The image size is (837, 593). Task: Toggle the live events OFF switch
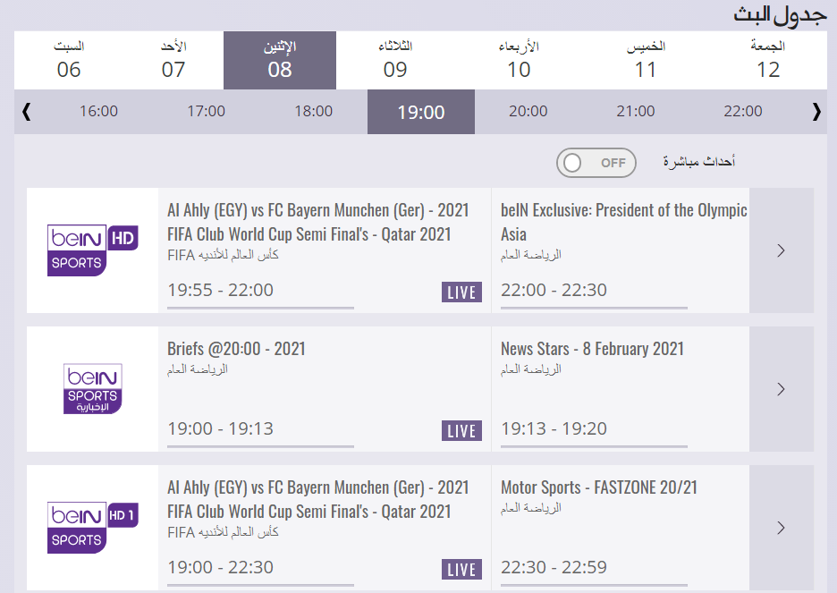[596, 163]
